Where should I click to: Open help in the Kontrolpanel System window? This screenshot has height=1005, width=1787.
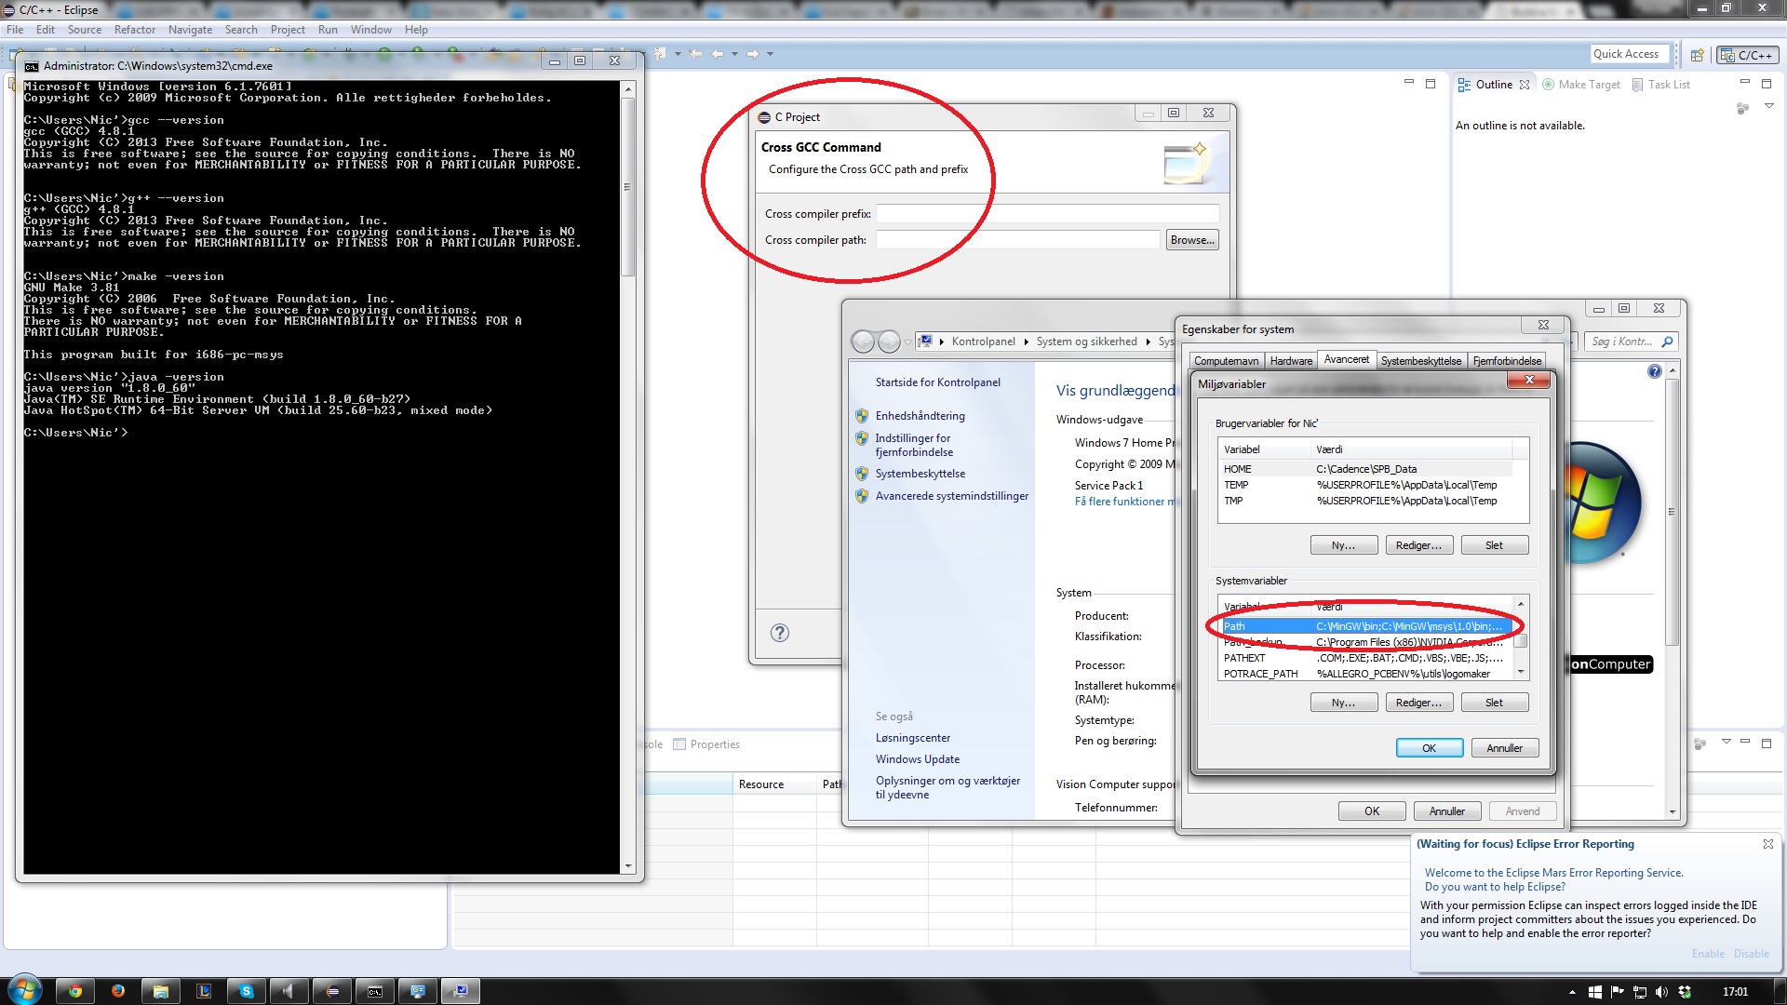coord(1654,371)
